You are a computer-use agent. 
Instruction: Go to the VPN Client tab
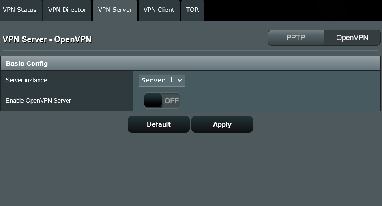[x=159, y=10]
